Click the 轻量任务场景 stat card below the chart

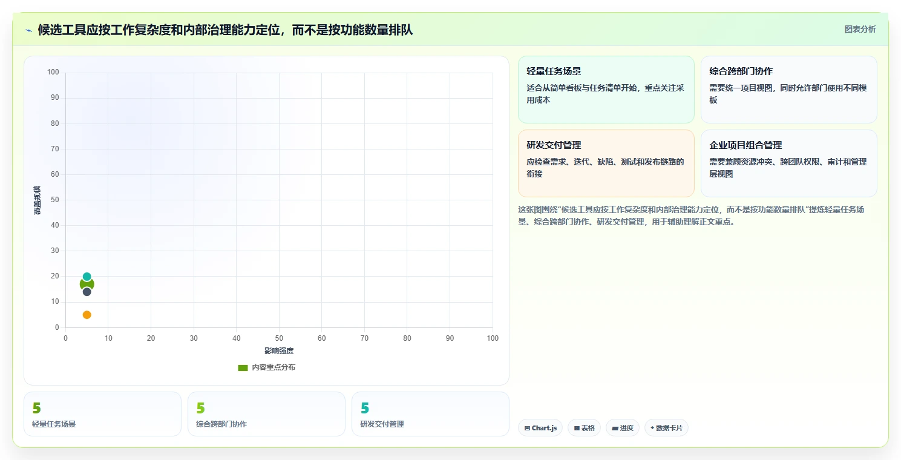102,414
